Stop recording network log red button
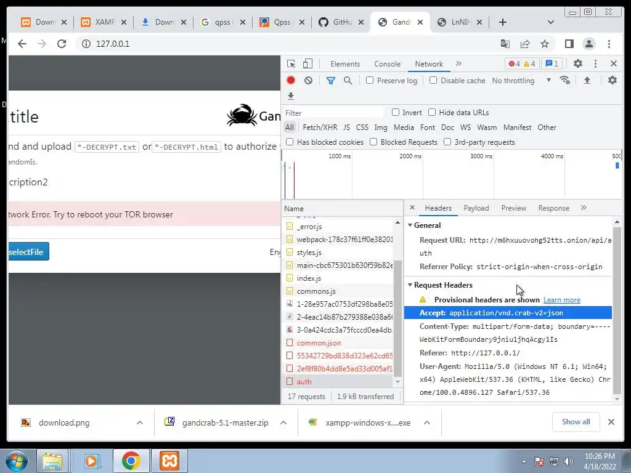Screen dimensions: 631x473 (x=291, y=81)
